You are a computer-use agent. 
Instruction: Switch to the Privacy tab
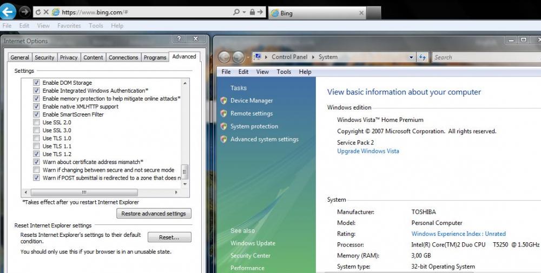69,58
